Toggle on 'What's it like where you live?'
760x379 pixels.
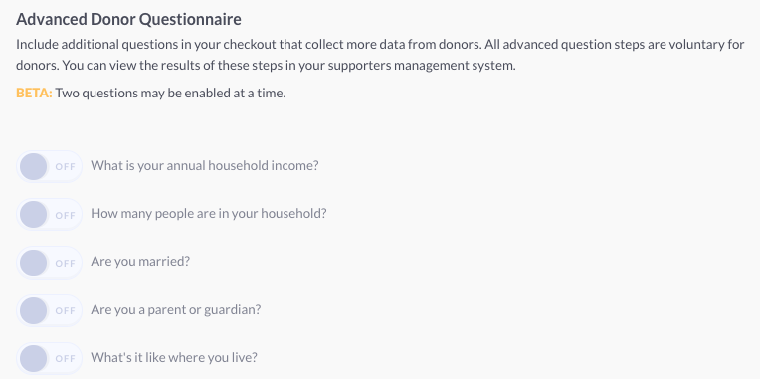click(x=49, y=358)
